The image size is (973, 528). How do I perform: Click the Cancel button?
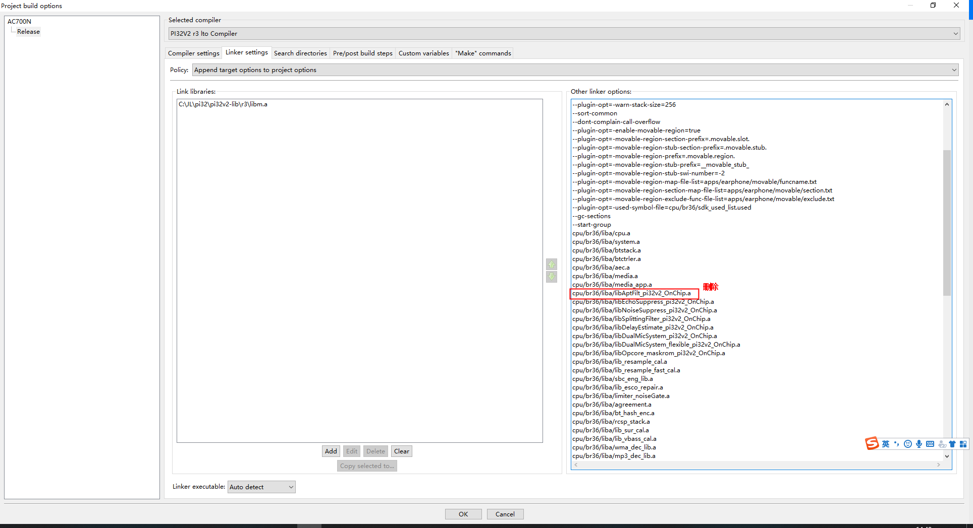[x=505, y=514]
